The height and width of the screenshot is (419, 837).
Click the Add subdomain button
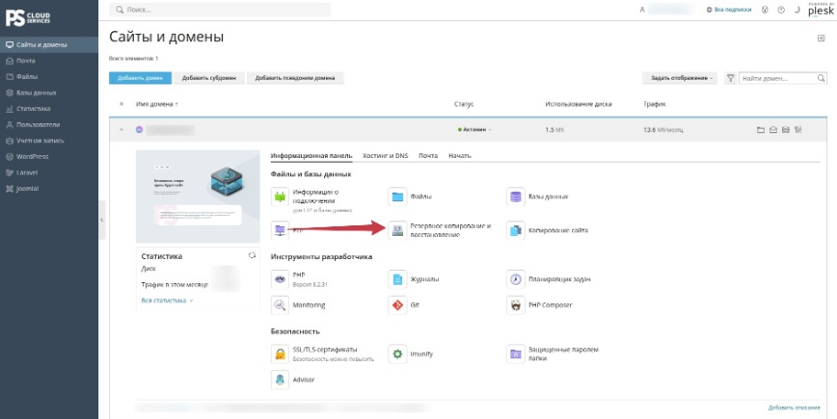point(208,78)
